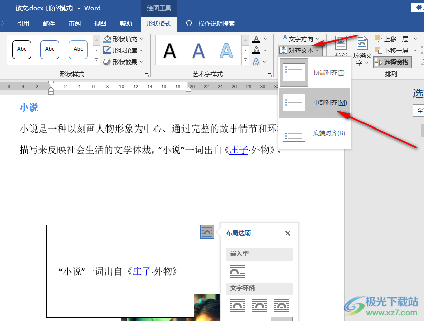
Task: Choose Middle align (中部对齐) option
Action: coord(315,103)
